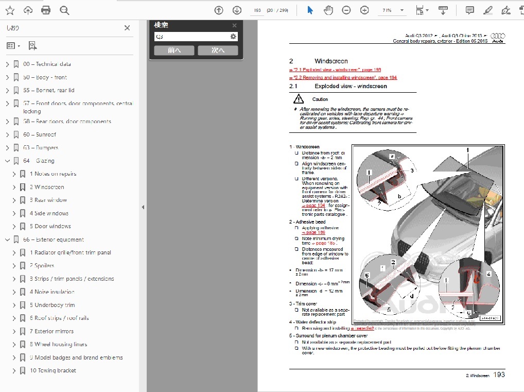Image resolution: width=524 pixels, height=392 pixels.
Task: Click the cloud upload icon
Action: click(x=28, y=10)
